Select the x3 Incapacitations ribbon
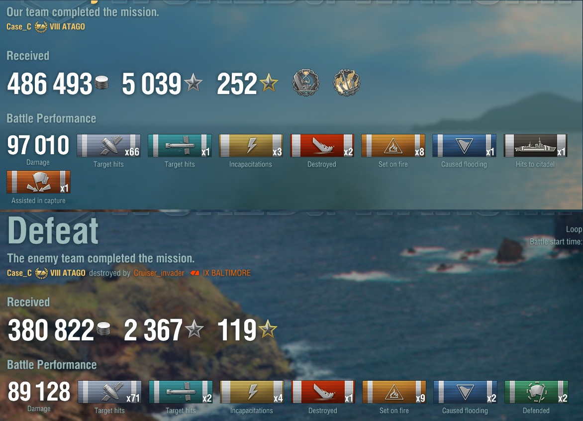Screen dimensions: 583x421 (x=251, y=145)
